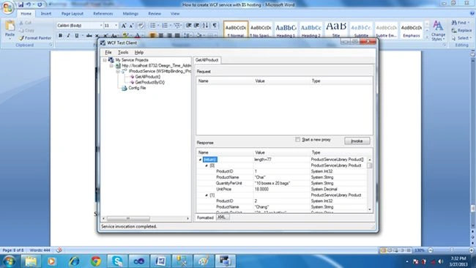The image size is (476, 268).
Task: Select GetAllProduct() operation in tree
Action: (x=148, y=77)
